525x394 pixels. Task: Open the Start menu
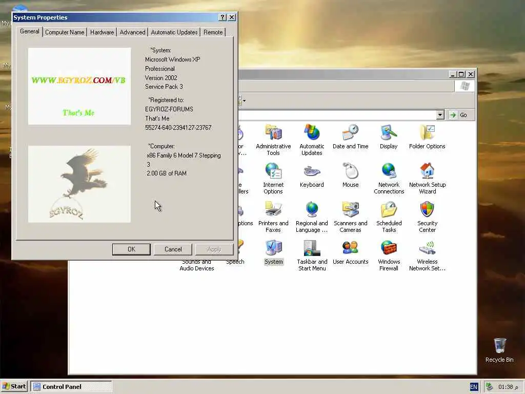(x=14, y=387)
